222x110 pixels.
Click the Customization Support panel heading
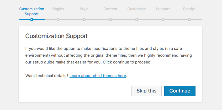(56, 36)
